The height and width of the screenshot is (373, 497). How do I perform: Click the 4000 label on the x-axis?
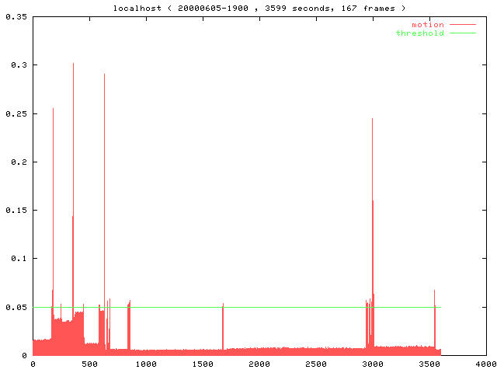[x=486, y=364]
